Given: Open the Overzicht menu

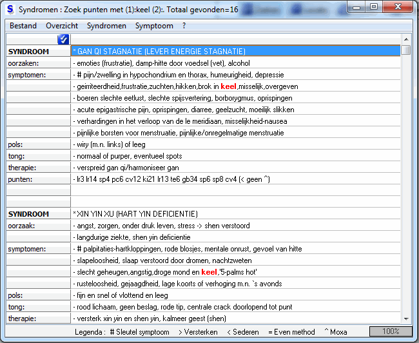Looking at the screenshot, I should tap(62, 26).
